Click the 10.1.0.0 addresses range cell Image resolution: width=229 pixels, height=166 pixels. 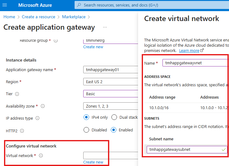click(214, 108)
